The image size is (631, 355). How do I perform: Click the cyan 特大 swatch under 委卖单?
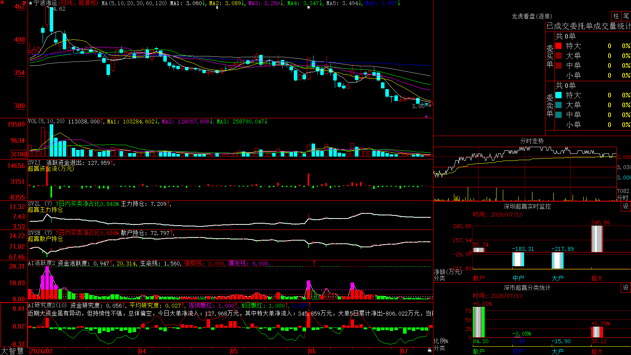[558, 95]
